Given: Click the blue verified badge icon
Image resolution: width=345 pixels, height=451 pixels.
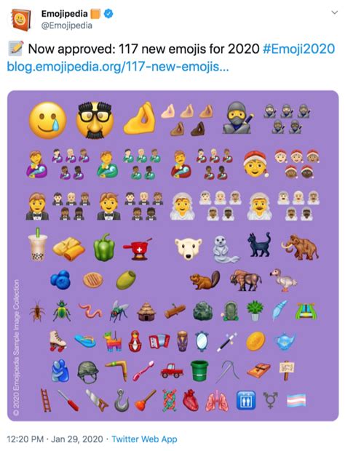Looking at the screenshot, I should [108, 14].
